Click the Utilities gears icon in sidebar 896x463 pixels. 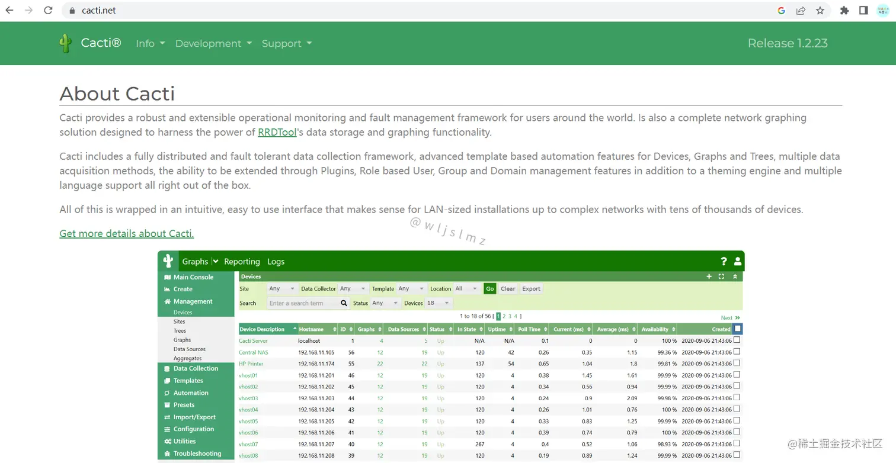[168, 441]
